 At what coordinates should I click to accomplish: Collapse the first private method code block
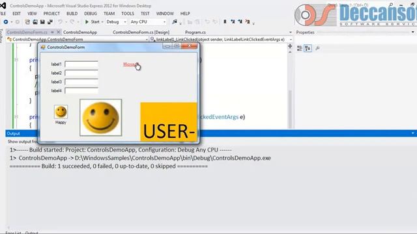(16, 60)
